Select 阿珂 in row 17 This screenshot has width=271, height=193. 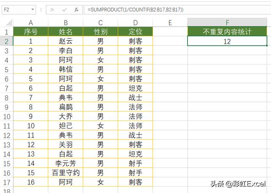coord(66,182)
